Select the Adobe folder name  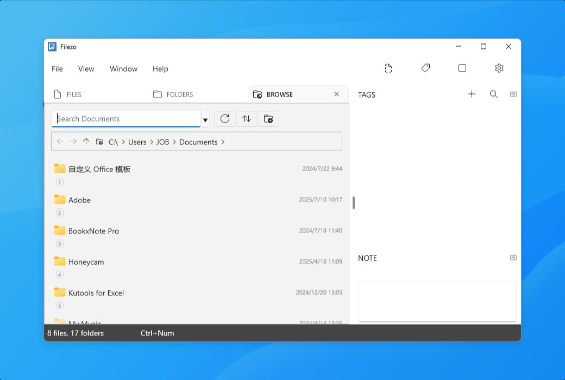[x=80, y=200]
